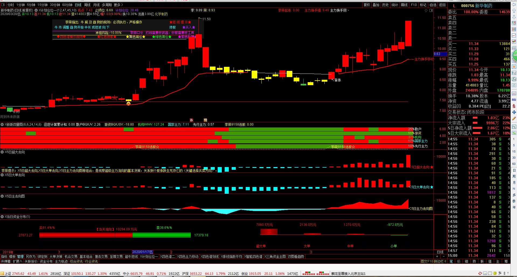Click the down arrow icon in right toolbar

(x=514, y=17)
